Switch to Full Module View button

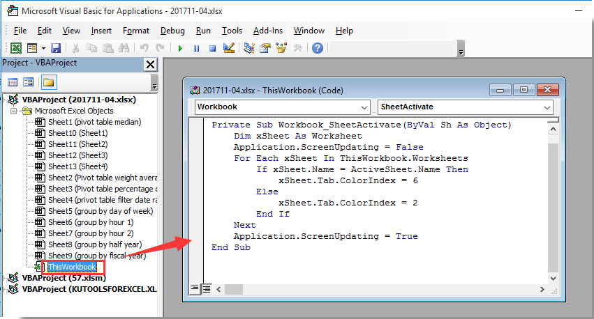[x=207, y=288]
